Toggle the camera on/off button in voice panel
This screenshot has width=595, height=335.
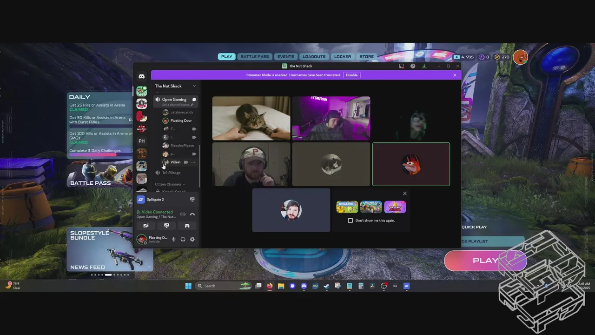pyautogui.click(x=146, y=226)
